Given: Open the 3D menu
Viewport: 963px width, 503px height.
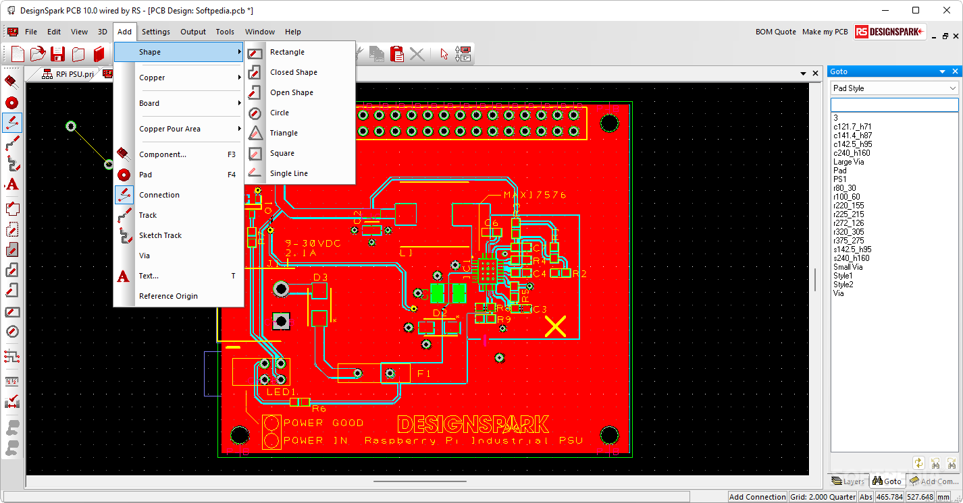Looking at the screenshot, I should [103, 32].
